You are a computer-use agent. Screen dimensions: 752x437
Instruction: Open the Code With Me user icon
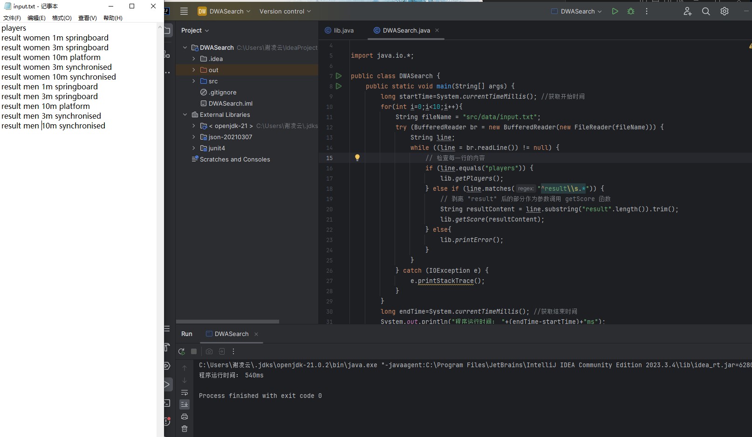(688, 11)
